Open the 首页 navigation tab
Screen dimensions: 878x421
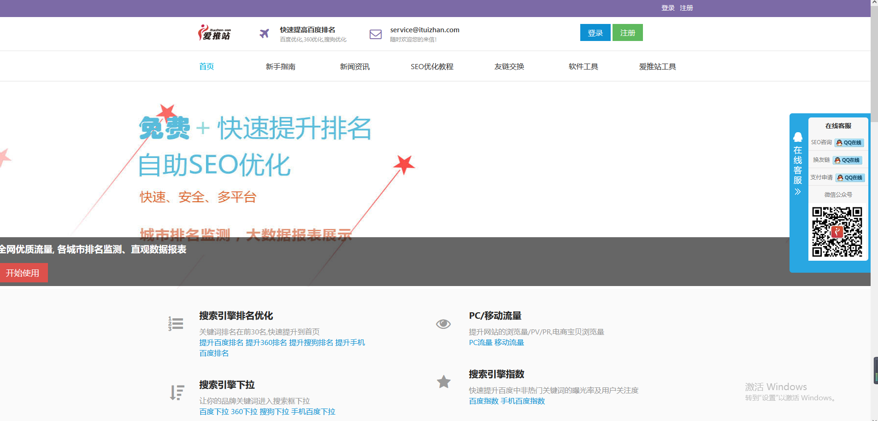coord(206,66)
